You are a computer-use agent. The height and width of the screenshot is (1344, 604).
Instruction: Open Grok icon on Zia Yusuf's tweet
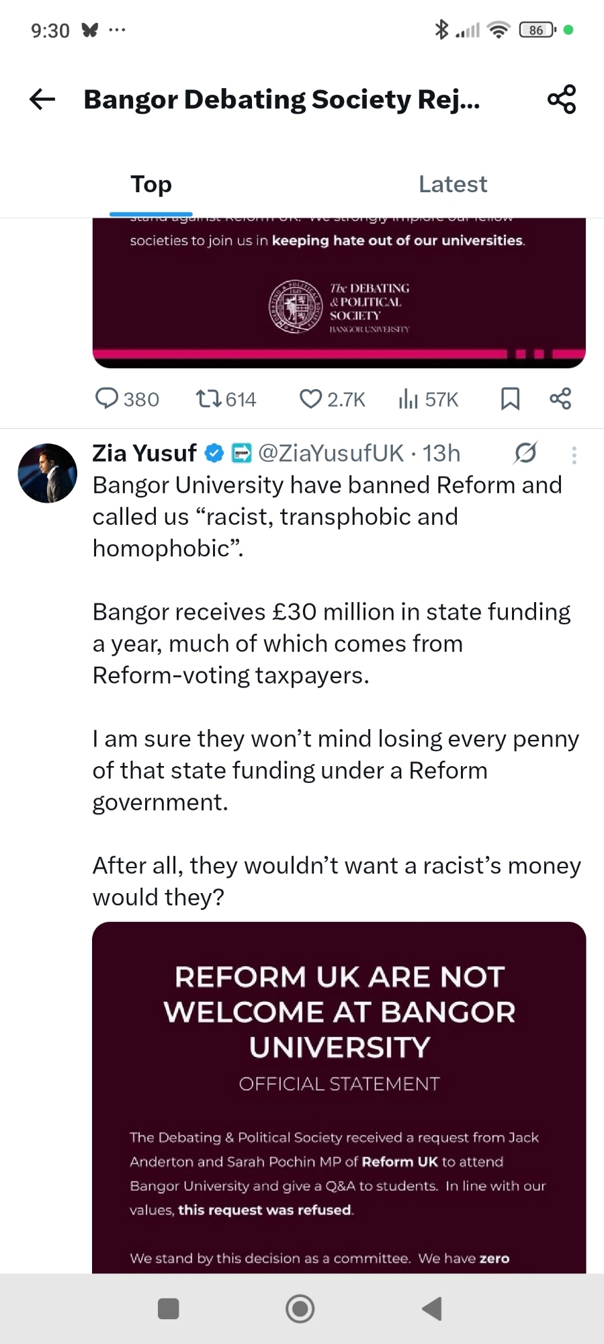525,453
